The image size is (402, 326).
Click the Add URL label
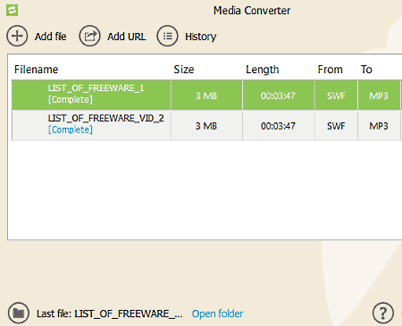(127, 37)
